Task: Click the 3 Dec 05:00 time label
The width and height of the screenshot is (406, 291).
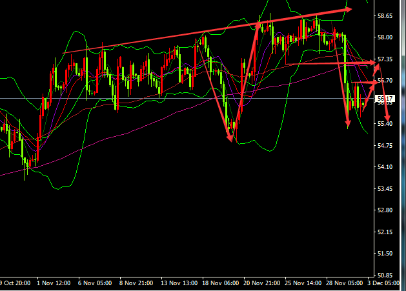Action: [x=383, y=283]
